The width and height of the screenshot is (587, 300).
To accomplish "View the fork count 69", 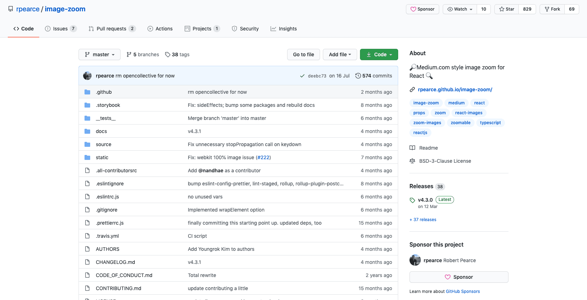I will click(572, 9).
